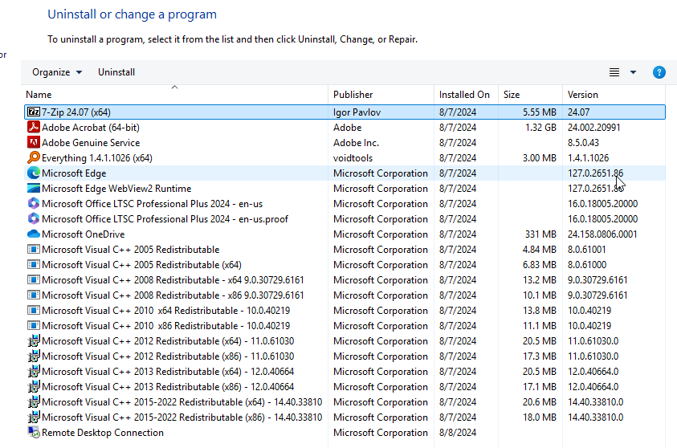
Task: Click the voidtools publisher cell
Action: click(x=353, y=158)
